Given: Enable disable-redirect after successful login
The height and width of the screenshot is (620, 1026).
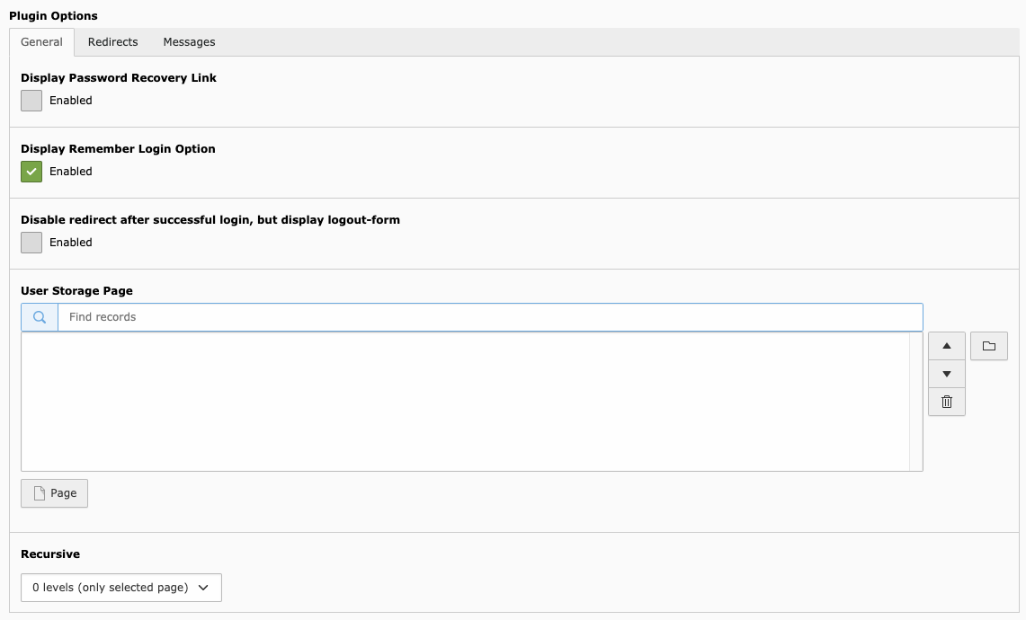Looking at the screenshot, I should [31, 242].
